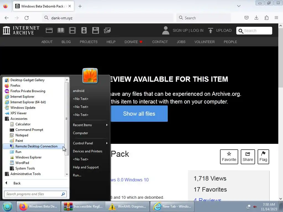Click the Show all files button
This screenshot has width=283, height=212.
coord(139,113)
